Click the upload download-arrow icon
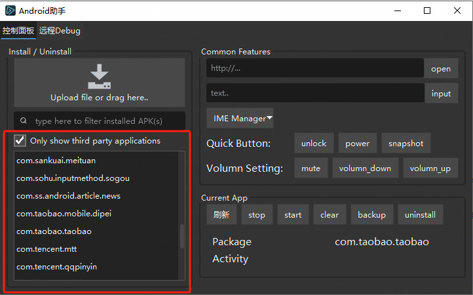Screen dimensions: 473x295 click(x=99, y=77)
